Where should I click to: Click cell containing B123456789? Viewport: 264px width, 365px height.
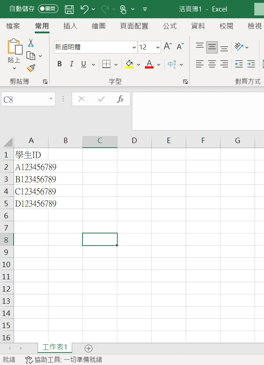point(31,179)
